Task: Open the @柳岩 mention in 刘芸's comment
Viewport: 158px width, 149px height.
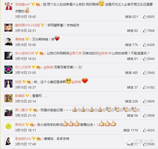Action: point(76,82)
